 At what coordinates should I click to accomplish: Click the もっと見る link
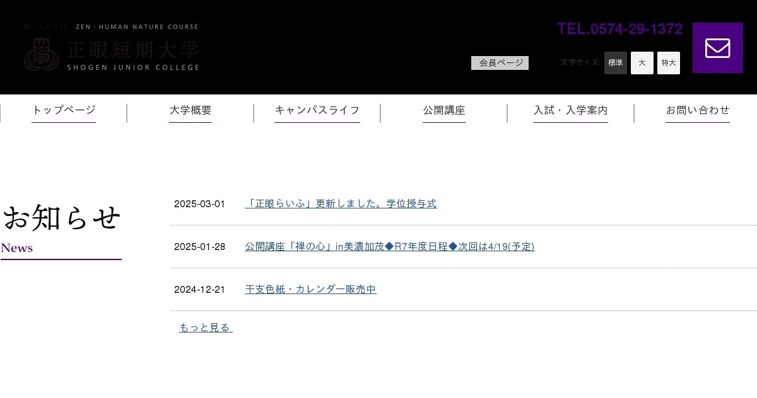pos(206,327)
